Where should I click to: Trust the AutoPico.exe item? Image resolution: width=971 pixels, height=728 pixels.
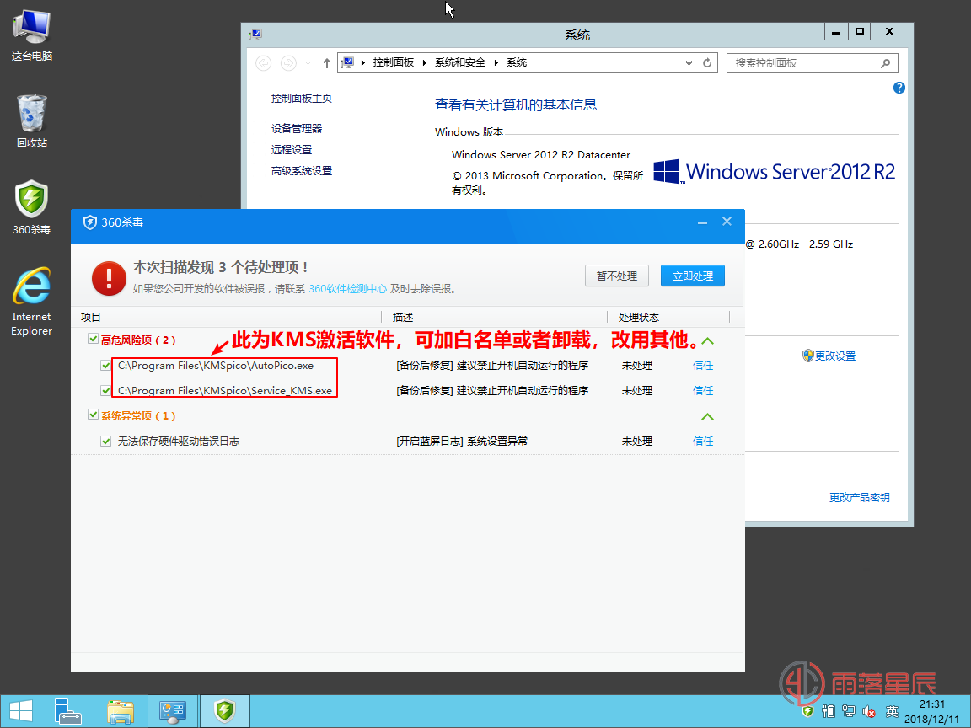pos(703,365)
